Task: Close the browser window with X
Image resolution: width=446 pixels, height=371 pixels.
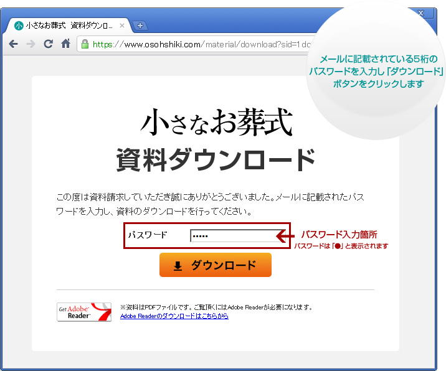Action: [x=420, y=13]
